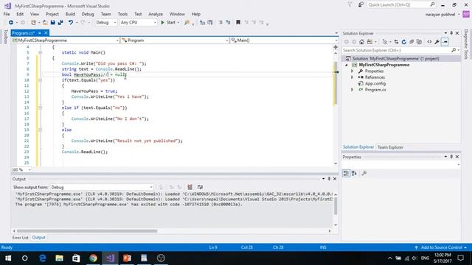Screen dimensions: 472x265
Task: Pin the Program.cs tab
Action: tap(40, 32)
